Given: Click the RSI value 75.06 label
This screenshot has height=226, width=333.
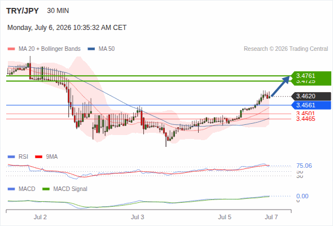Looking at the screenshot, I should 304,166.
